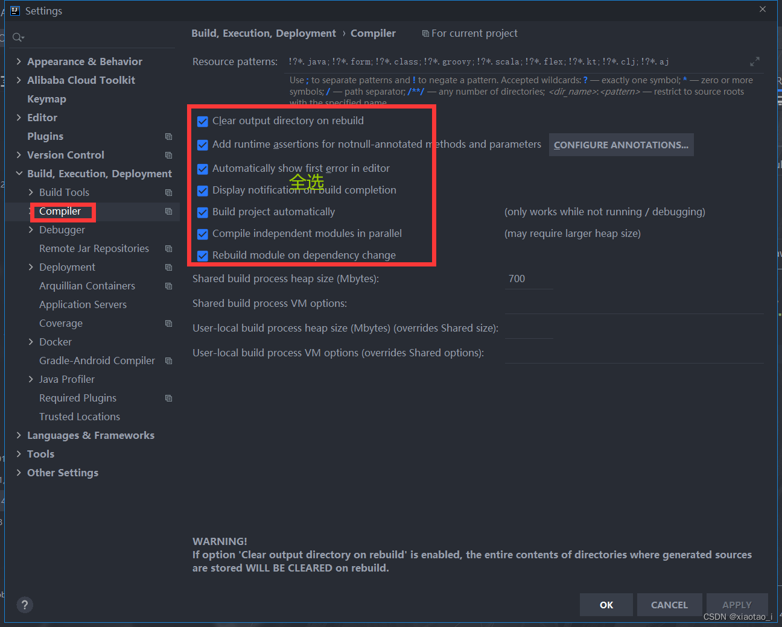The image size is (782, 627).
Task: Open the Resource patterns expand editor icon
Action: (x=755, y=61)
